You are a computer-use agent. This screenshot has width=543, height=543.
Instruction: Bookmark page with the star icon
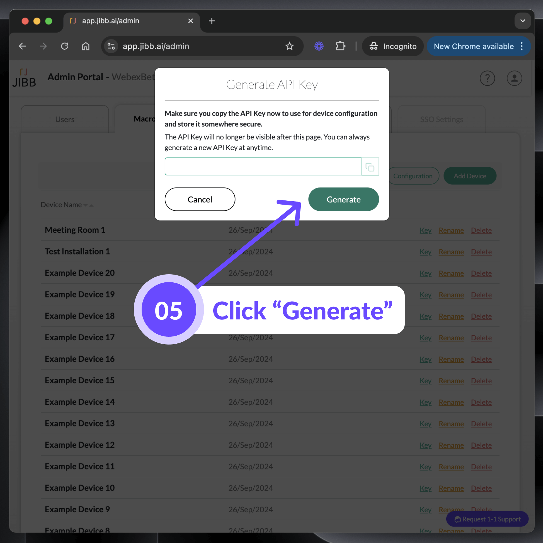pos(290,46)
